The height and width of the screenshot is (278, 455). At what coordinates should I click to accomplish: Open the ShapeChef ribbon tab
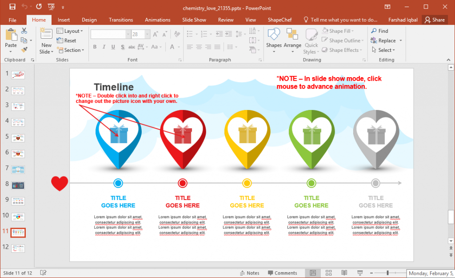pyautogui.click(x=279, y=20)
